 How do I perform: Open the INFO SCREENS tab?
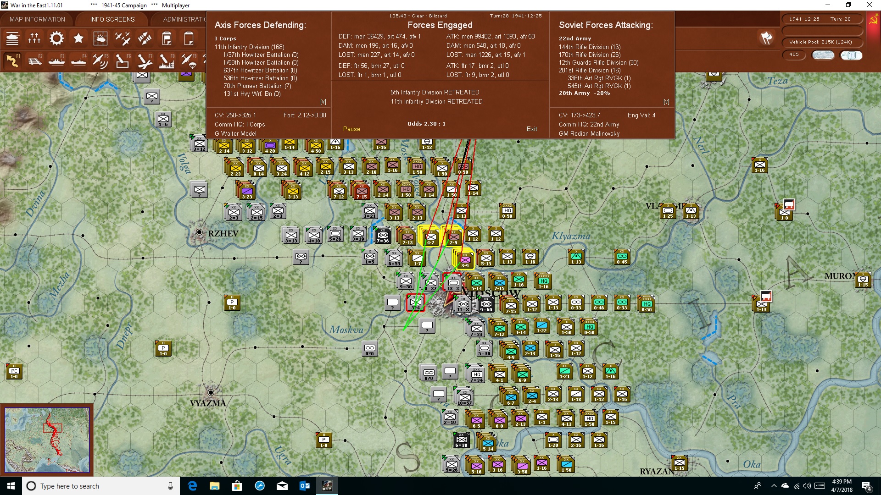point(112,19)
